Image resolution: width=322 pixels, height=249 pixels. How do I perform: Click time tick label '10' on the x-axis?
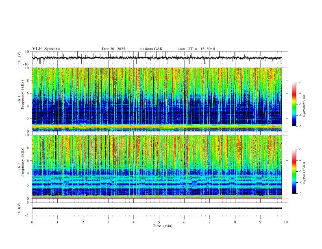click(286, 222)
